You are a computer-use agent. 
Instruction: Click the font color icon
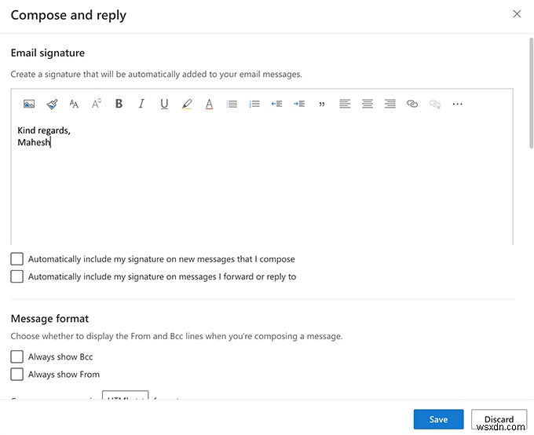click(209, 104)
